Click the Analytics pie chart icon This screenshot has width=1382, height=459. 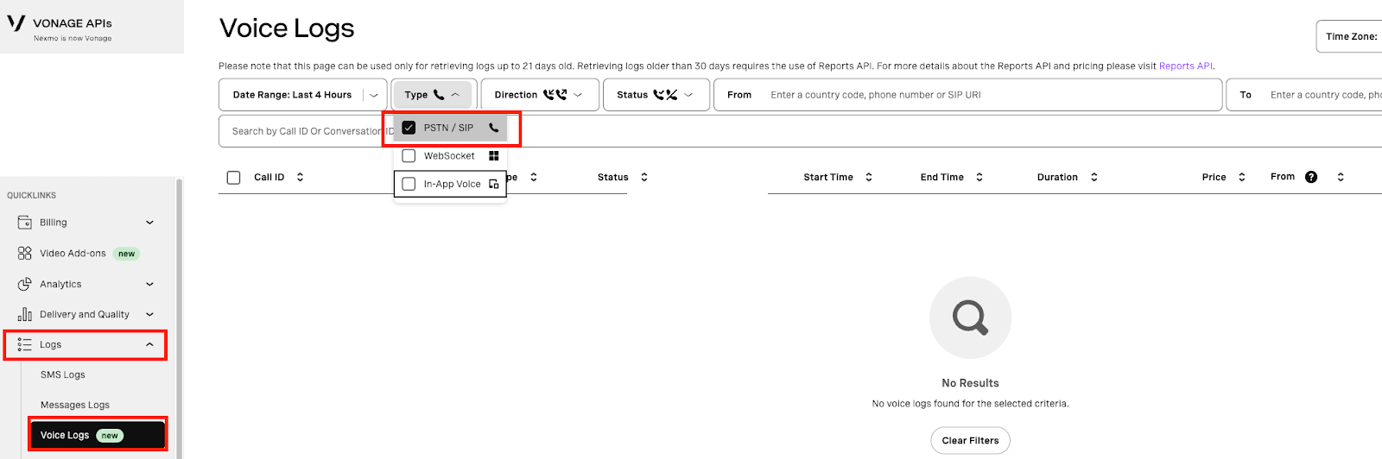pyautogui.click(x=25, y=284)
